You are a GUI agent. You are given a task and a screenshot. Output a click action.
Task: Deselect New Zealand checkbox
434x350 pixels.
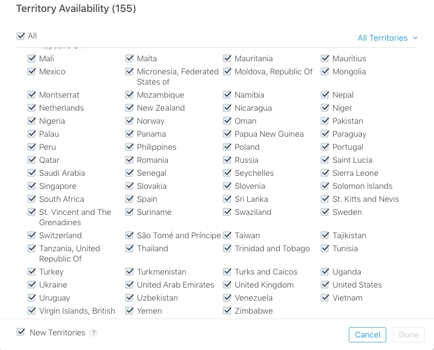[129, 108]
